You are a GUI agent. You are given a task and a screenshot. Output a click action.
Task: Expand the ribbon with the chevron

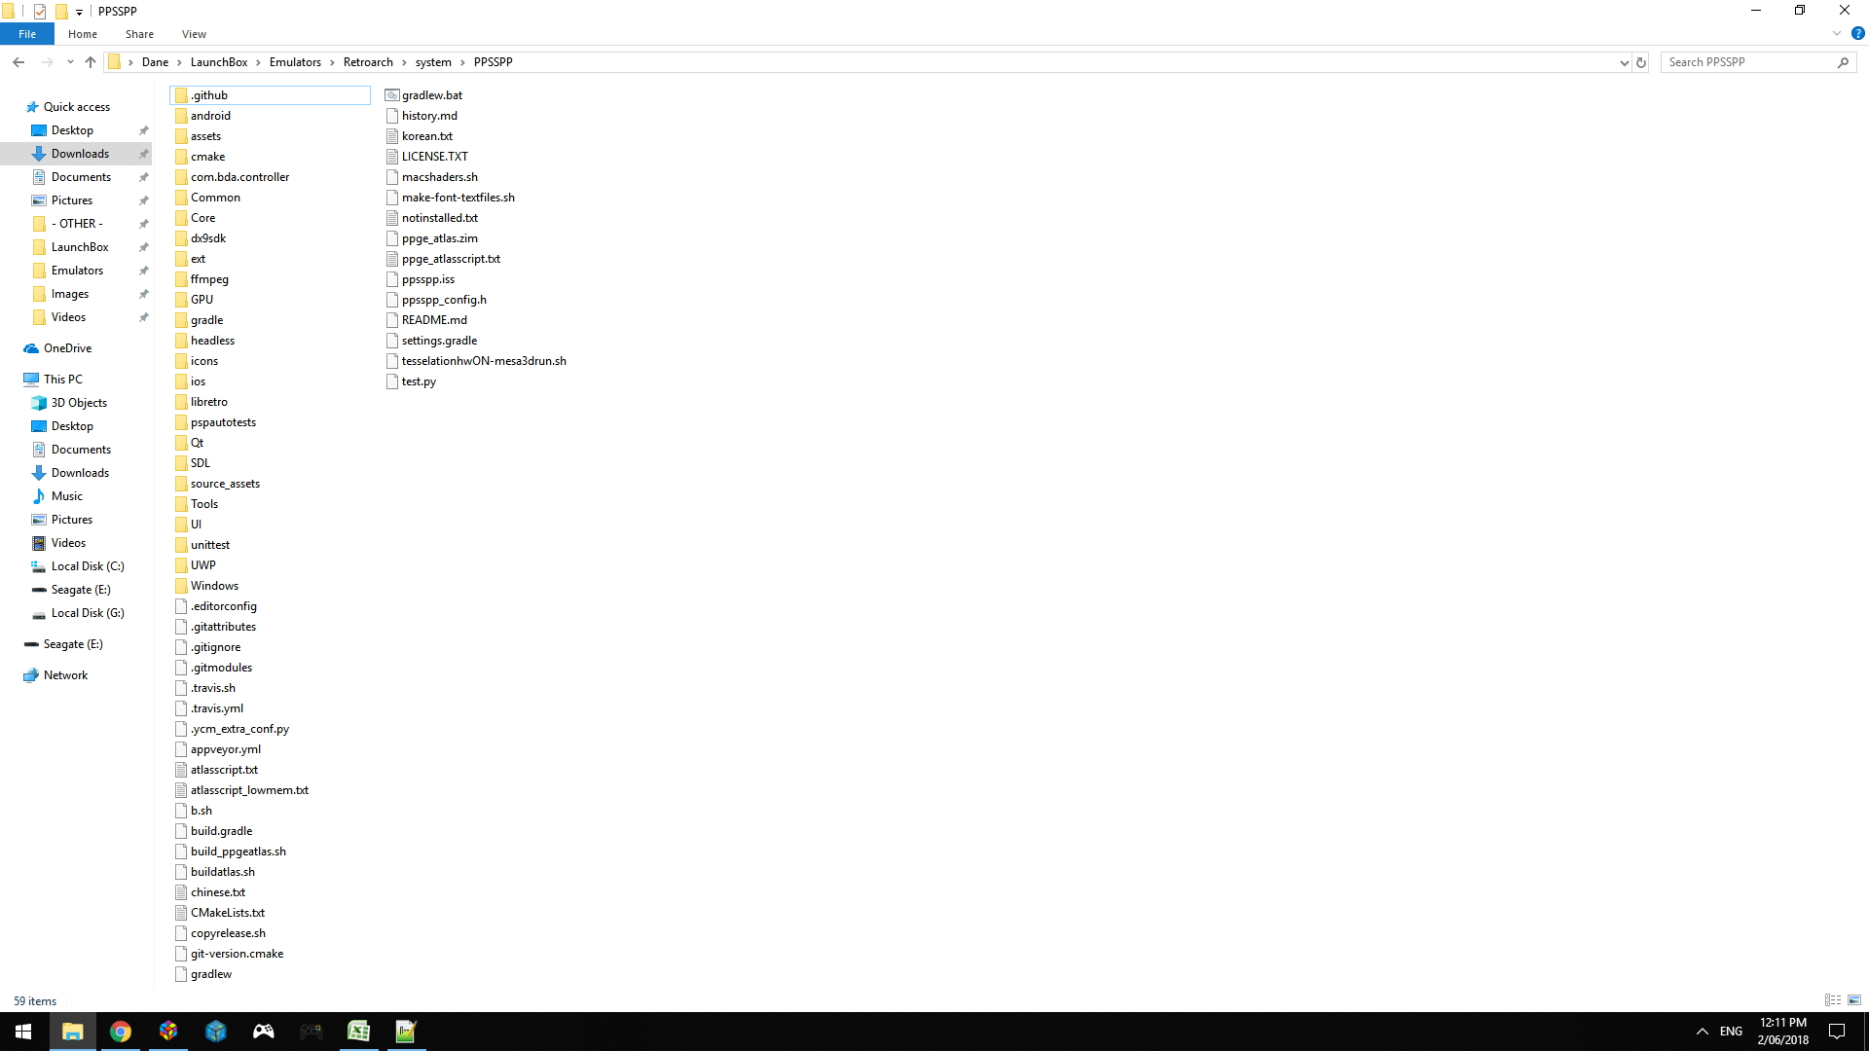[1837, 33]
